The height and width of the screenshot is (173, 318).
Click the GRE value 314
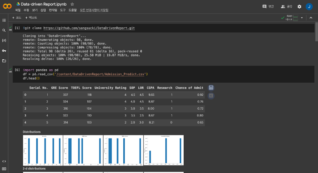tap(66, 122)
